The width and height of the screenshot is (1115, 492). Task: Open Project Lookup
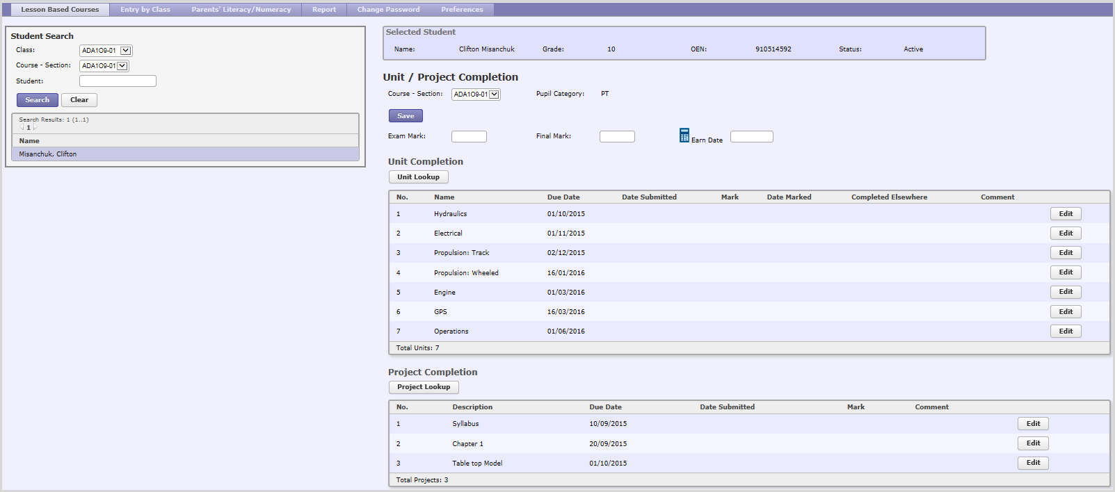coord(423,387)
